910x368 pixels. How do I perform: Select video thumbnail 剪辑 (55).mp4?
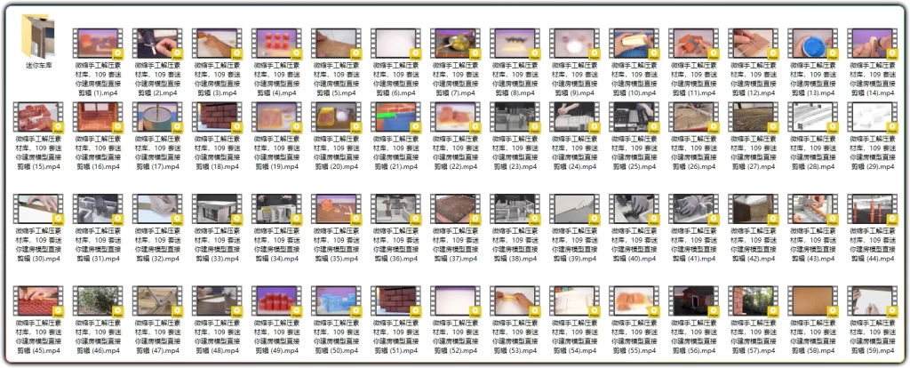pyautogui.click(x=635, y=301)
